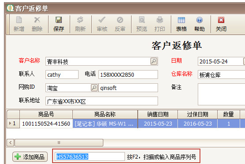Click the 添加商品 button
Viewport: 245px width, 164px height.
pyautogui.click(x=30, y=157)
